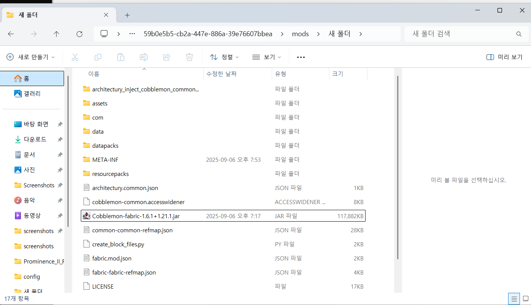Click 59b0e5b5-cb2a-447e... breadcrumb segment

[x=208, y=34]
